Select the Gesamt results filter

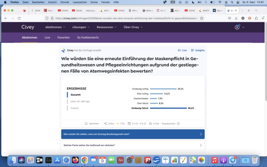[75, 95]
